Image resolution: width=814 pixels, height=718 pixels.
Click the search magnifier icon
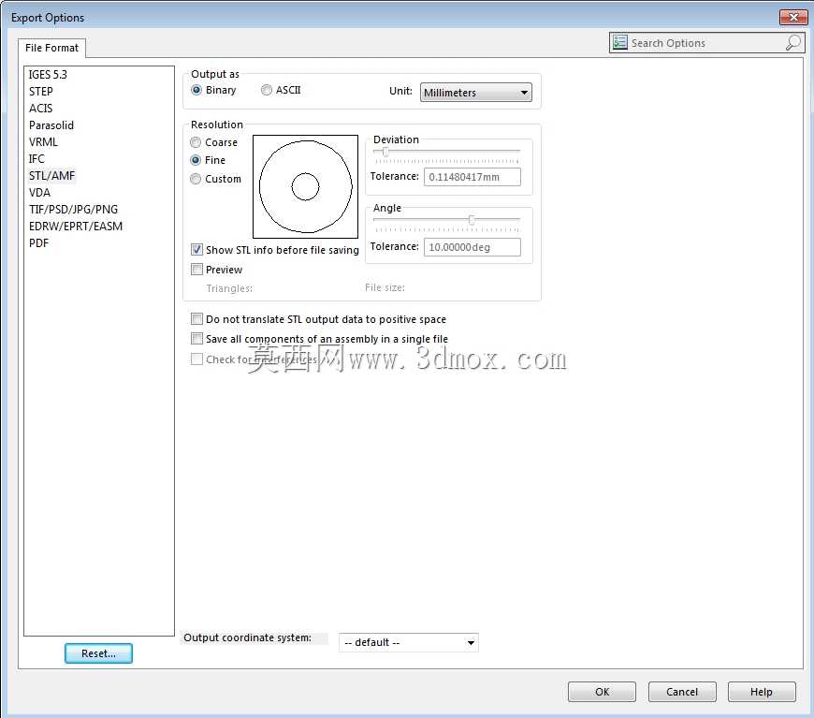tap(792, 43)
